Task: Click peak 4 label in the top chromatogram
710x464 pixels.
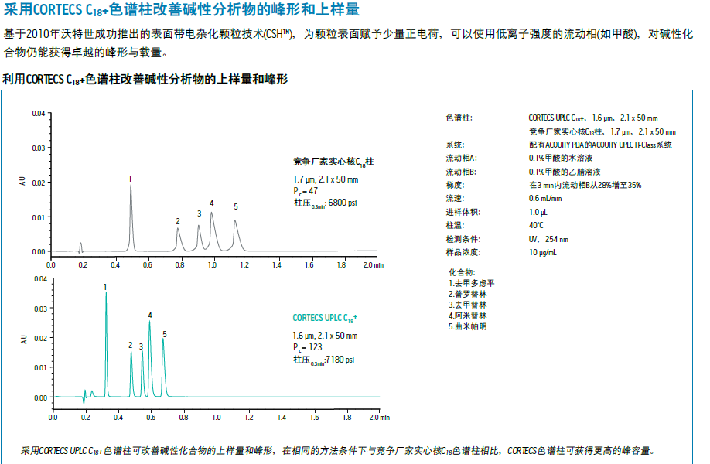Action: point(211,203)
